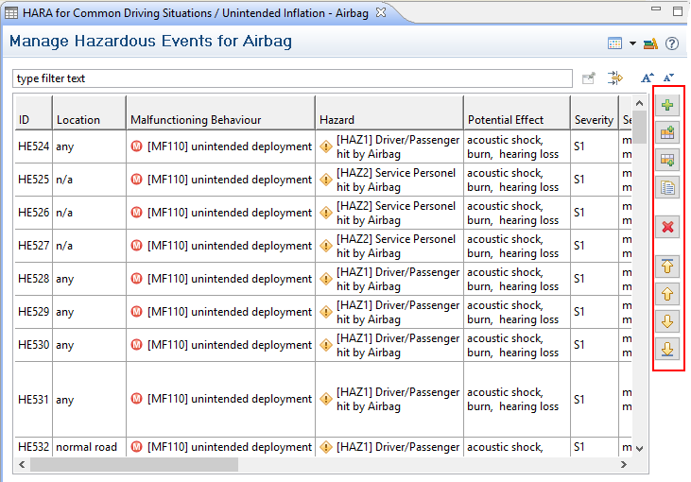The image size is (691, 482).
Task: Open the table view dropdown arrow
Action: tap(632, 43)
